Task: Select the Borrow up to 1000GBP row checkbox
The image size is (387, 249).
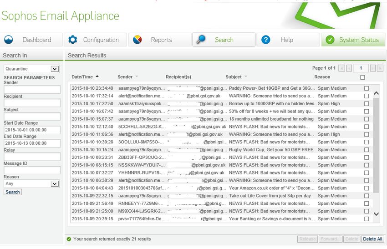Action: point(367,104)
